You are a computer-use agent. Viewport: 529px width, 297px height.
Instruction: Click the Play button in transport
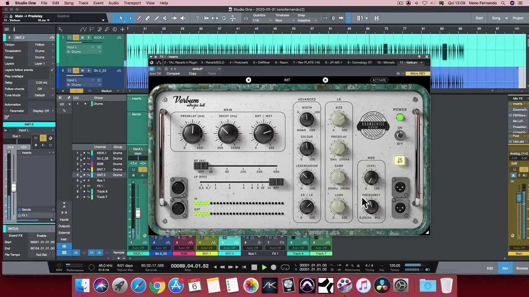pyautogui.click(x=264, y=267)
